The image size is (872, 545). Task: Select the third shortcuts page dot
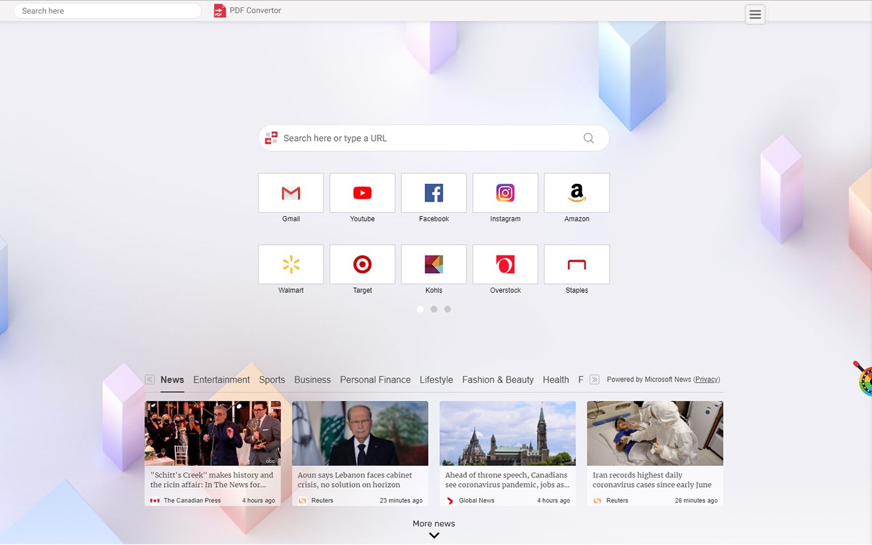[x=448, y=309]
